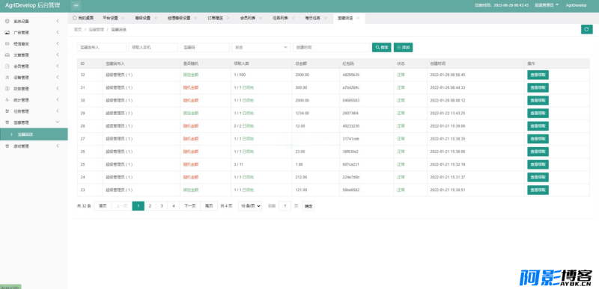Image resolution: width=599 pixels, height=289 pixels.
Task: Open the 状态 filter dropdown
Action: click(x=261, y=47)
